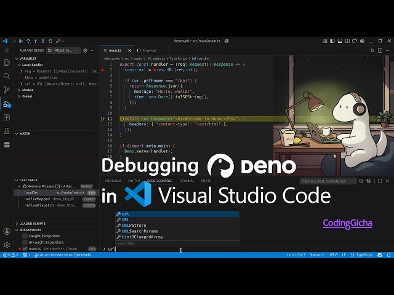The height and width of the screenshot is (295, 394).
Task: Open the PORTS panel tab
Action: point(206,181)
